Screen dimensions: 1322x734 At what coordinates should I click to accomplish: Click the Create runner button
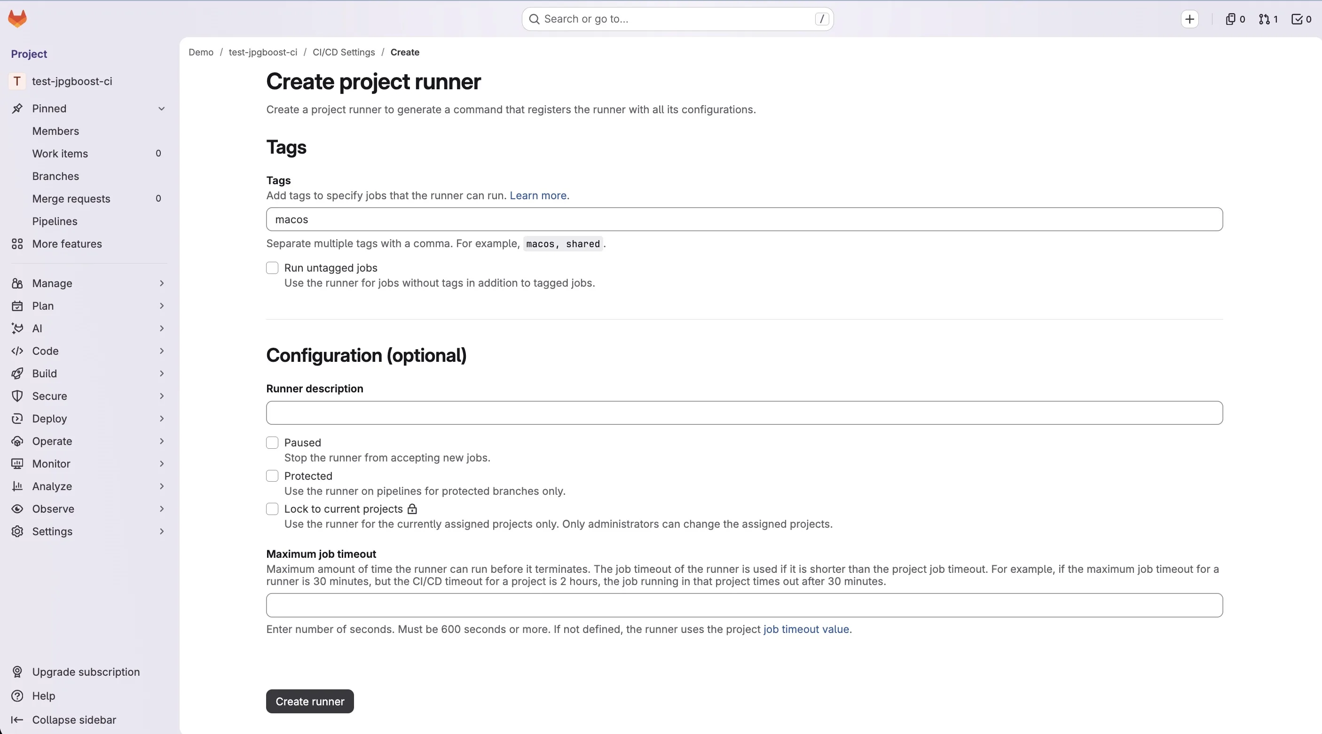310,701
